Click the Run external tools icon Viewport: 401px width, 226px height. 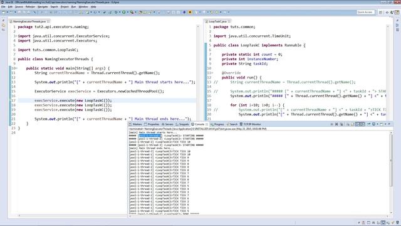click(x=132, y=12)
